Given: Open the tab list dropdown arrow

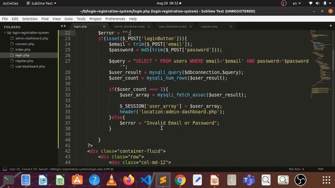Looking at the screenshot, I should pos(331,26).
